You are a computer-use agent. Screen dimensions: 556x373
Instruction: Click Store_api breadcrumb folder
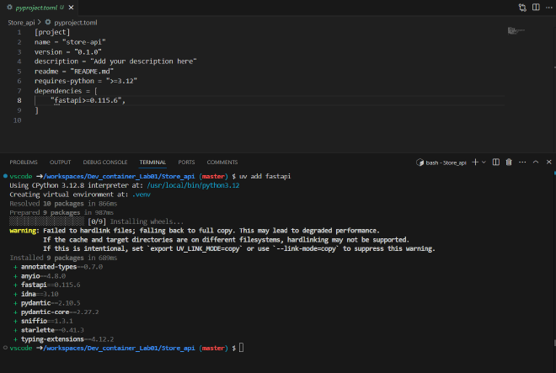click(21, 23)
